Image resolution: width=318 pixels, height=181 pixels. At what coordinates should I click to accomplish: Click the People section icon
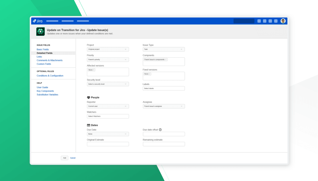click(x=88, y=97)
